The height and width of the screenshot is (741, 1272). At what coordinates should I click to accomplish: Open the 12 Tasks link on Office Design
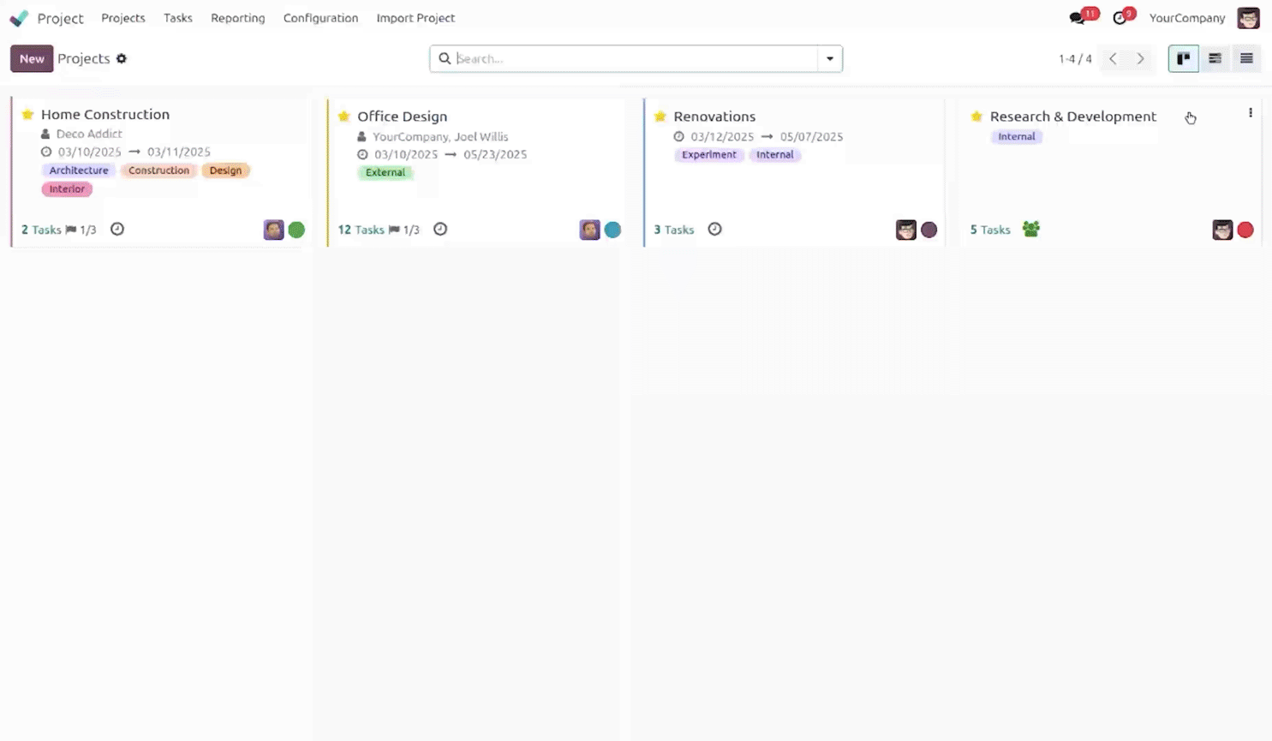(x=361, y=230)
